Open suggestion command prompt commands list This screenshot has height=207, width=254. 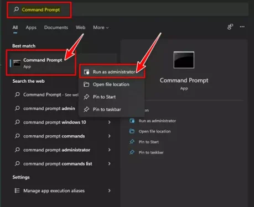click(x=63, y=163)
